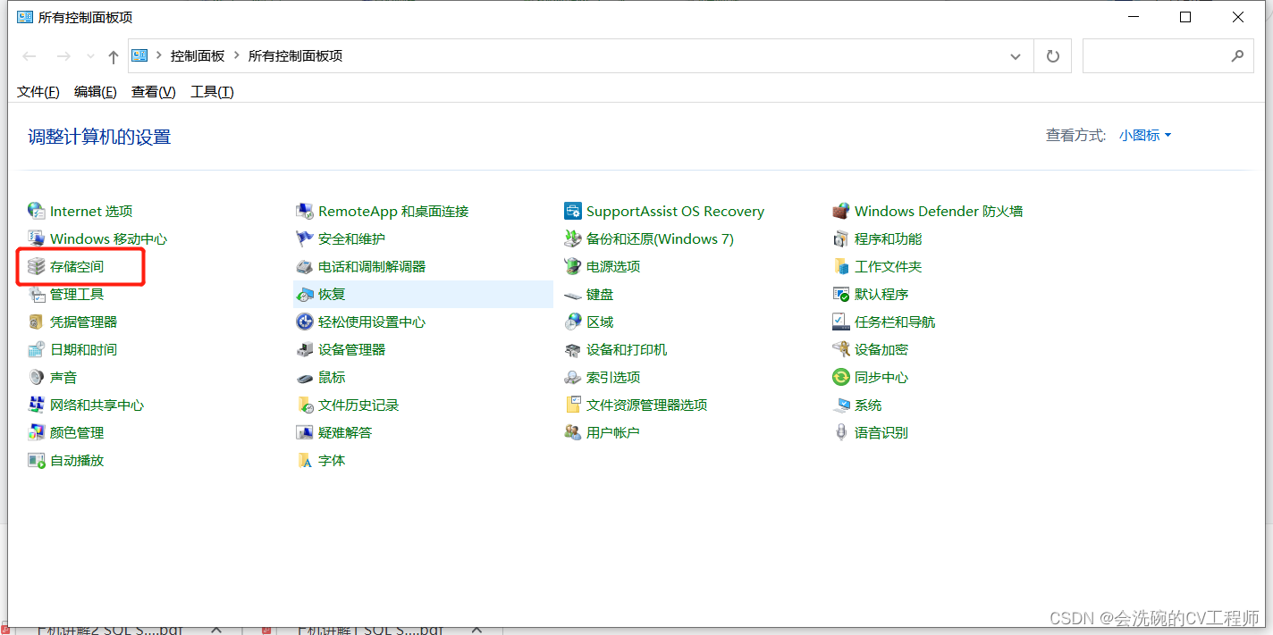
Task: Click the SupportAssist OS Recovery icon
Action: pos(572,211)
